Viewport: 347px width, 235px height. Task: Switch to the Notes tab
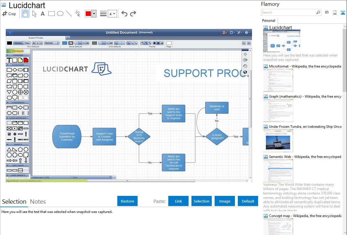(x=38, y=202)
